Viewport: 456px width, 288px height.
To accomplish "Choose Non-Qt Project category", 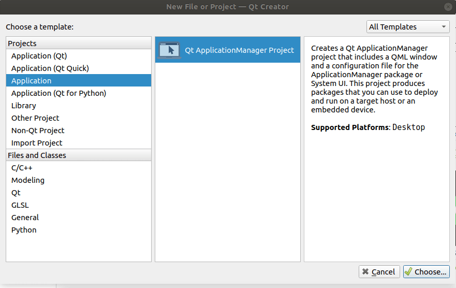I will pyautogui.click(x=38, y=131).
